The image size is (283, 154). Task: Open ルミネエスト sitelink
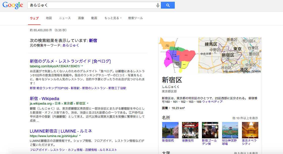pyautogui.click(x=108, y=150)
